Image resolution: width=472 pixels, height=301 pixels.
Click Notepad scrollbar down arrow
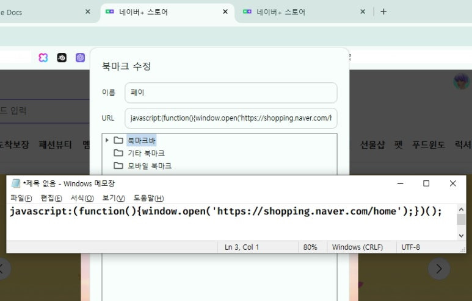click(x=461, y=236)
